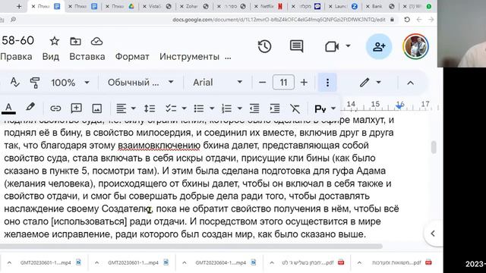The image size is (486, 273).
Task: Expand options for the GMT20230604 download
Action: coord(184,263)
